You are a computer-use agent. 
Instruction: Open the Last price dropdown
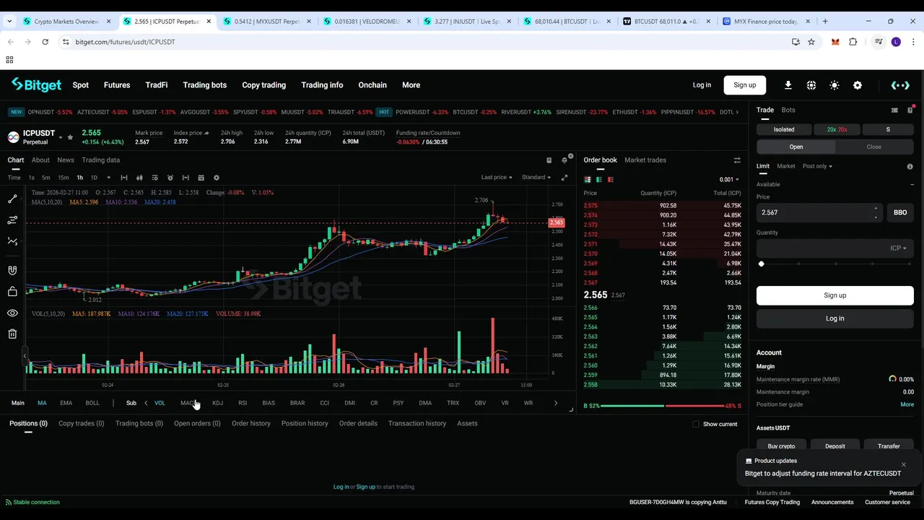point(497,178)
